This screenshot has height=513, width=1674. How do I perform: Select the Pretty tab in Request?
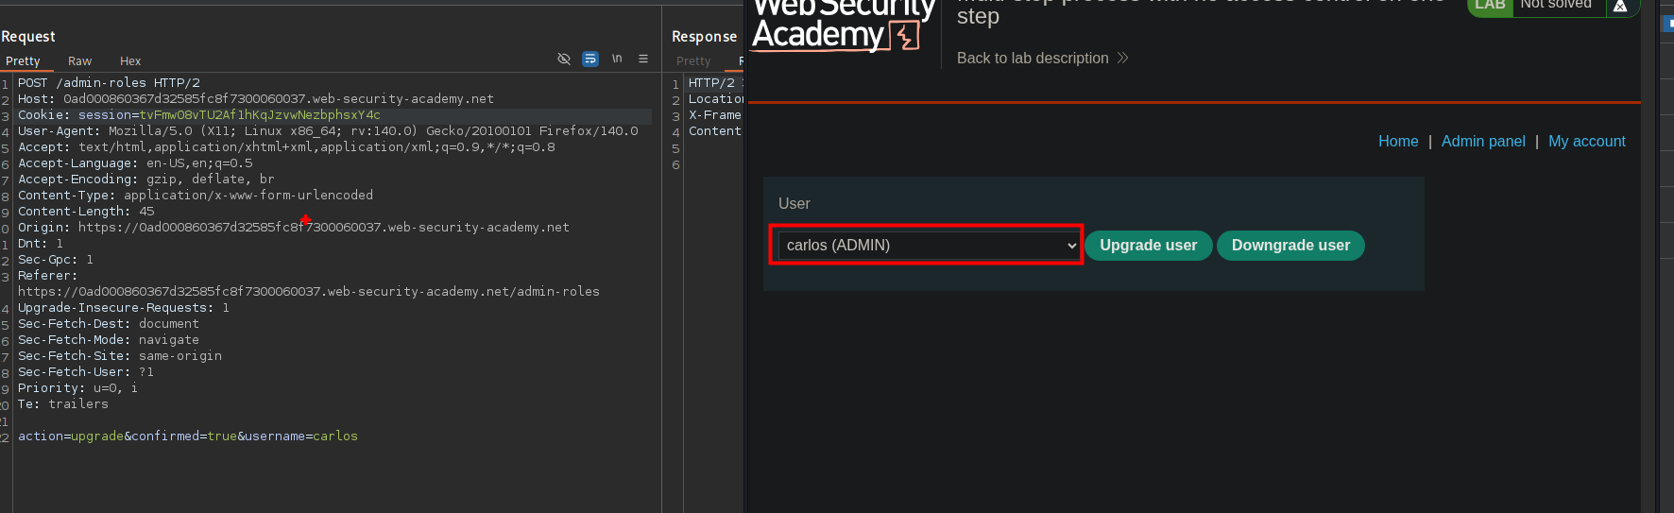[23, 61]
